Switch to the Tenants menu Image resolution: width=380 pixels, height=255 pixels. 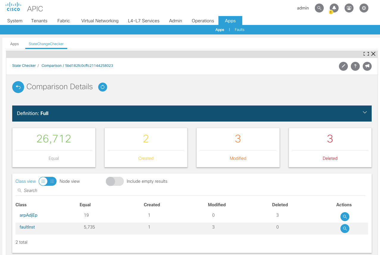[x=39, y=21]
